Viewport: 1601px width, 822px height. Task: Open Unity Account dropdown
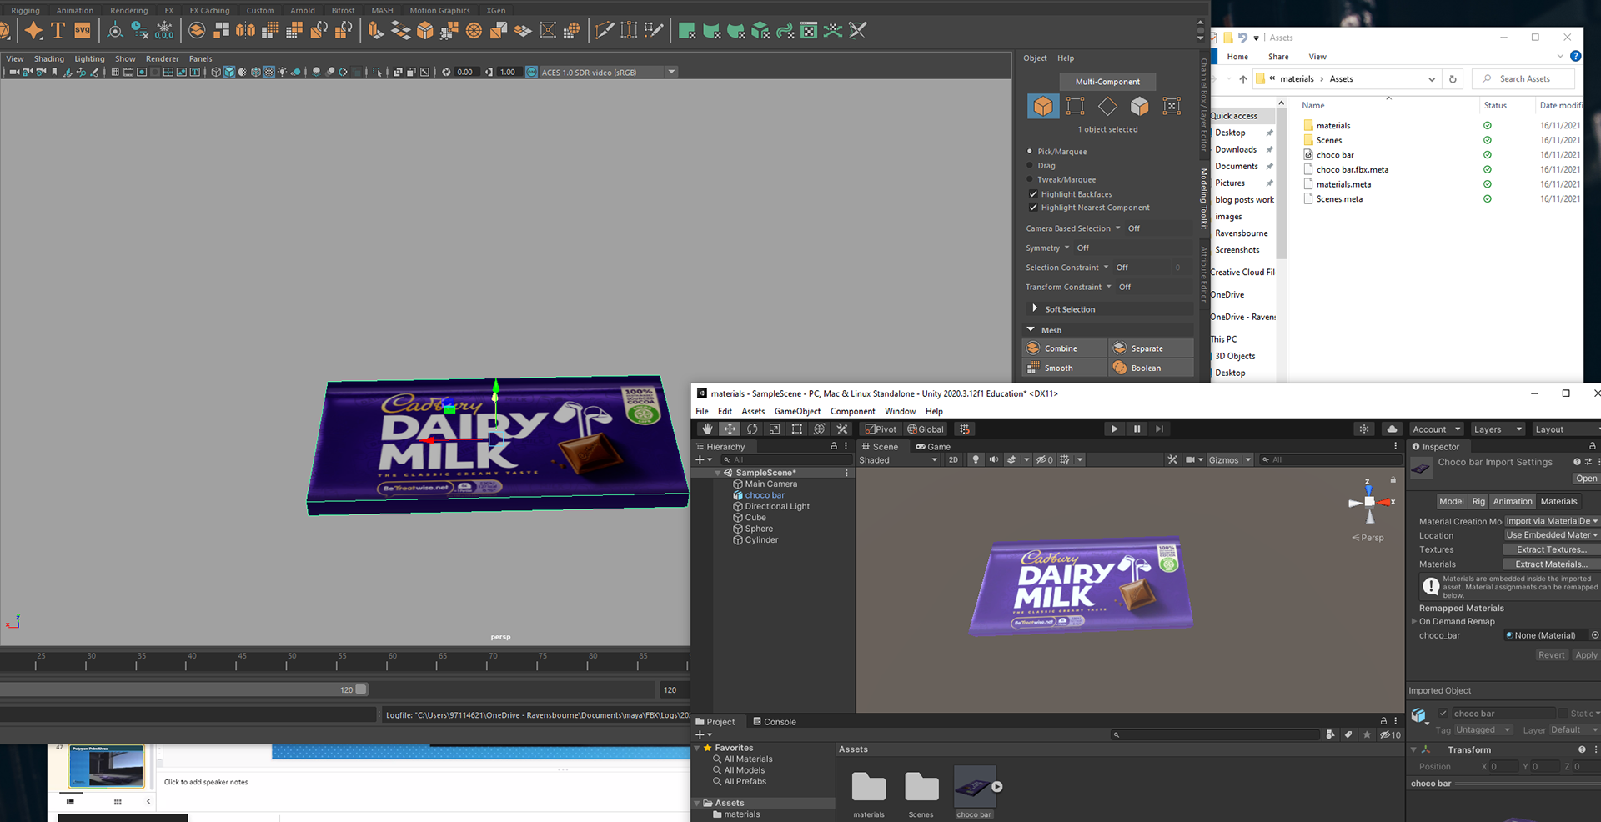(x=1436, y=429)
